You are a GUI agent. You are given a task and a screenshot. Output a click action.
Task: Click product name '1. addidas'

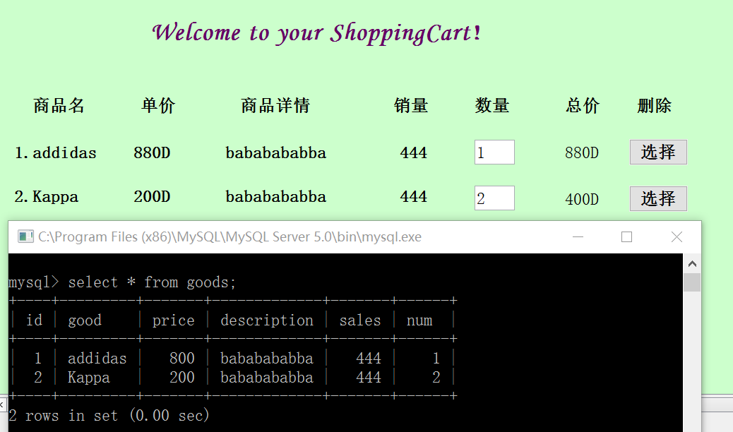click(x=56, y=153)
